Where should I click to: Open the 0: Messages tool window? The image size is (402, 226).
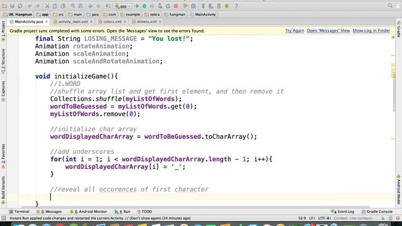tap(49, 212)
